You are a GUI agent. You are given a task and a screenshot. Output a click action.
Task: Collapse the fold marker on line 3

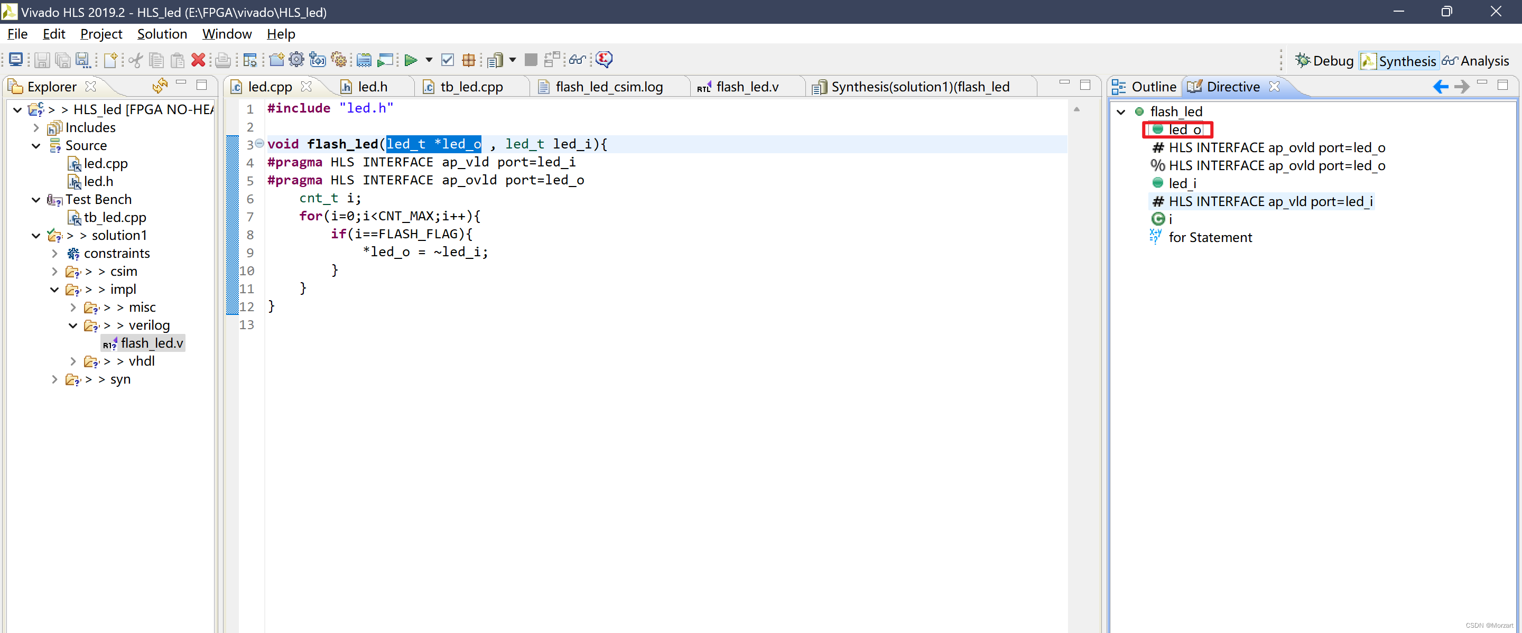(x=259, y=144)
